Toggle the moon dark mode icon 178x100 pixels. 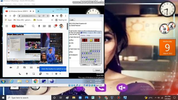pos(20,74)
